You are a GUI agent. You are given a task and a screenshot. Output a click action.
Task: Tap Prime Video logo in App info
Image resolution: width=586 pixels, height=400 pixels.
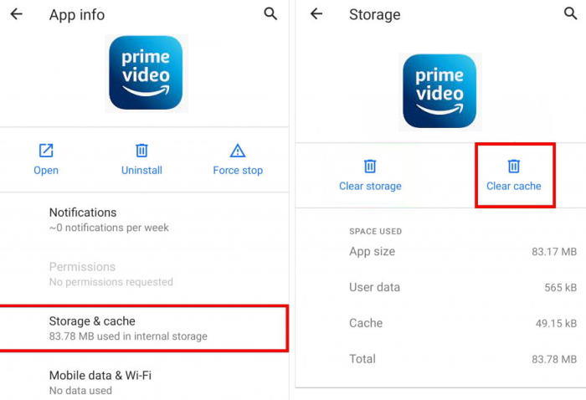click(146, 73)
